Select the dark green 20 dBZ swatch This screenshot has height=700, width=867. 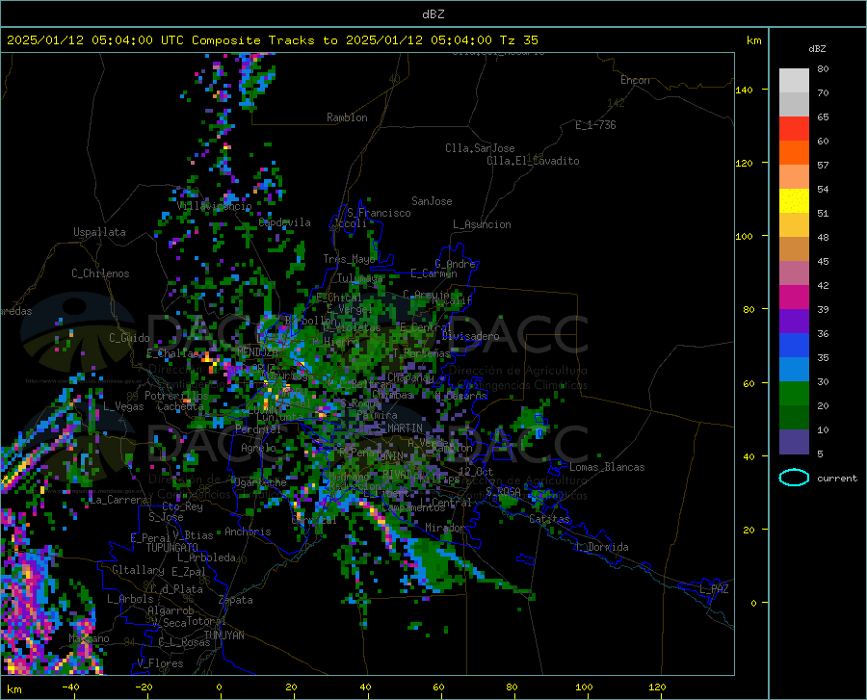tap(794, 418)
